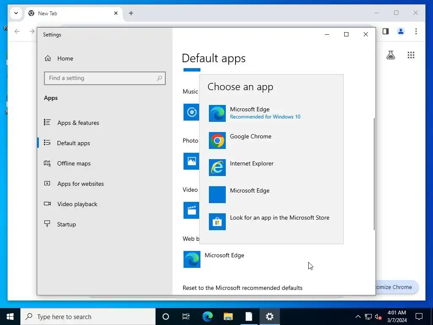Open Chrome tab search dropdown arrow
Image resolution: width=433 pixels, height=325 pixels.
[x=16, y=13]
